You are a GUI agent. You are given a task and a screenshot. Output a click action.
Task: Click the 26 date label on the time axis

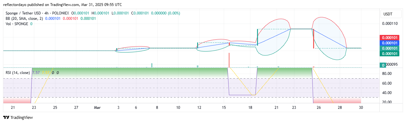(x=319, y=108)
